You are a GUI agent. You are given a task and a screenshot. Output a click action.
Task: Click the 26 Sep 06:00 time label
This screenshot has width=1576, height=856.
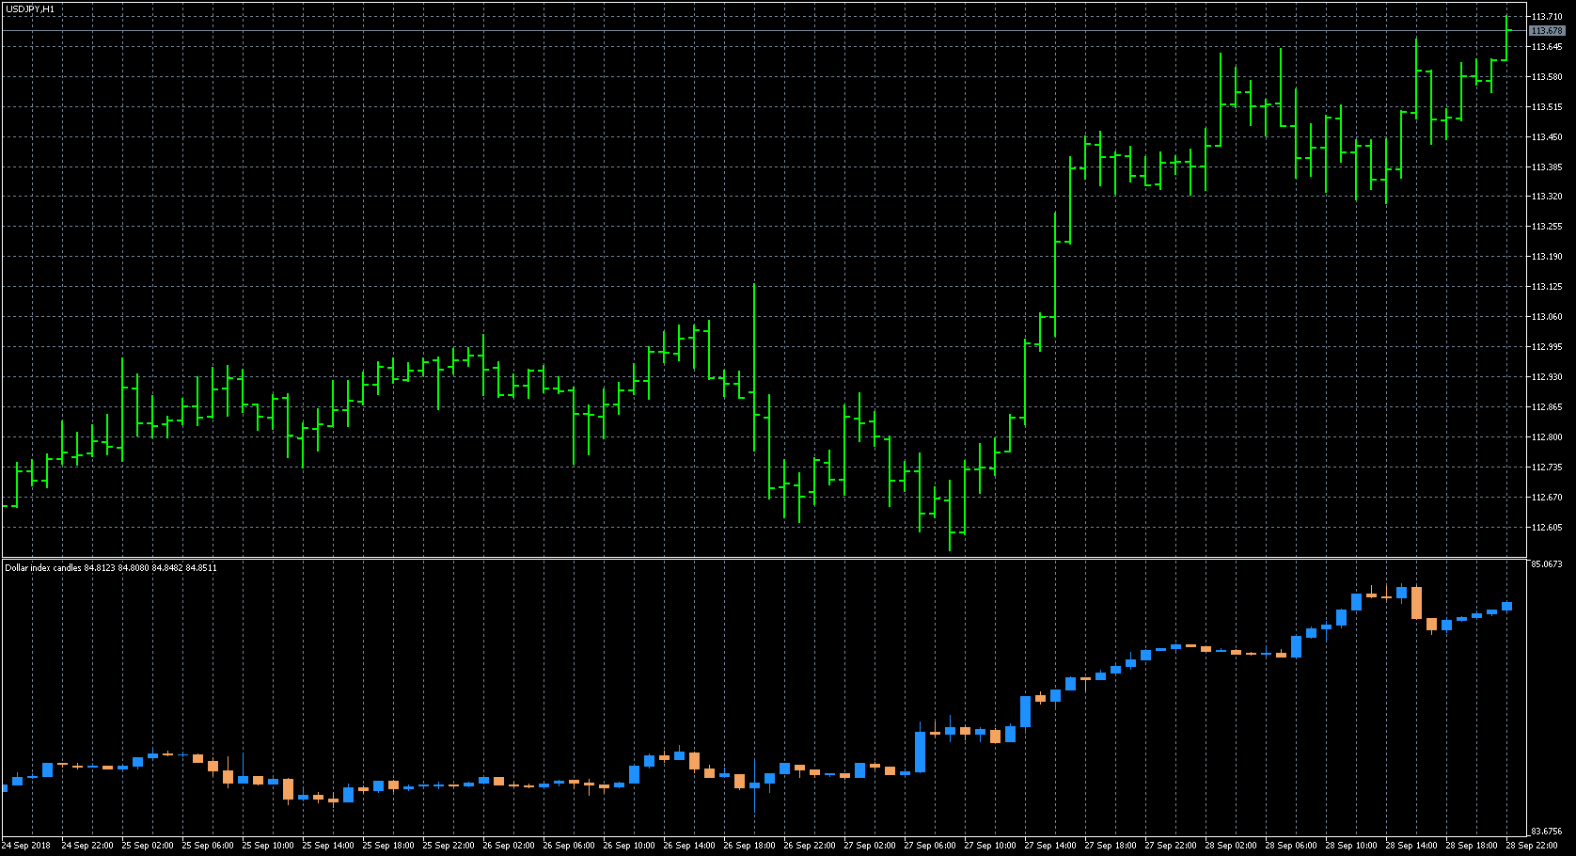coord(569,846)
